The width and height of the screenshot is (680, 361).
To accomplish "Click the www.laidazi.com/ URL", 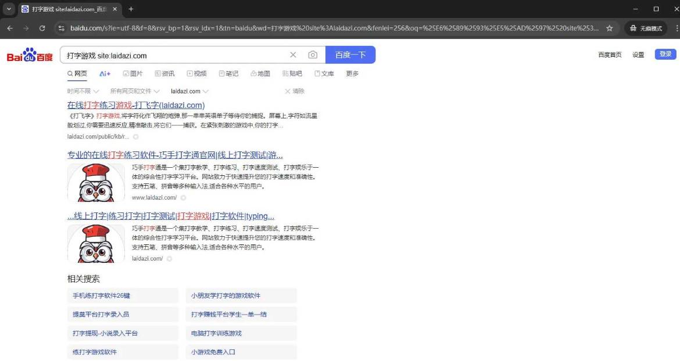I will 155,198.
